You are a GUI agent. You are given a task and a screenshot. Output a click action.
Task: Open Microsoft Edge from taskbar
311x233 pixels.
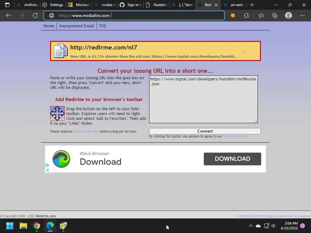[50, 226]
